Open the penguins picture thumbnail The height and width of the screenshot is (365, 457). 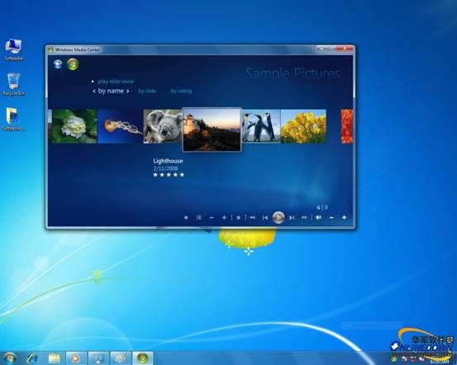pos(261,126)
